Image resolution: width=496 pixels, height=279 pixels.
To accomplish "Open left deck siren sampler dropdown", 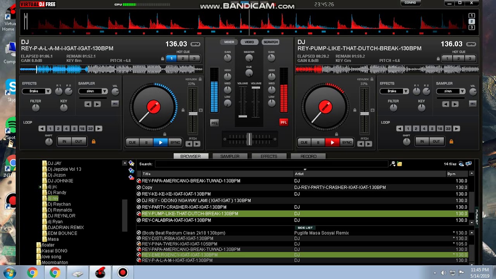I will [104, 91].
